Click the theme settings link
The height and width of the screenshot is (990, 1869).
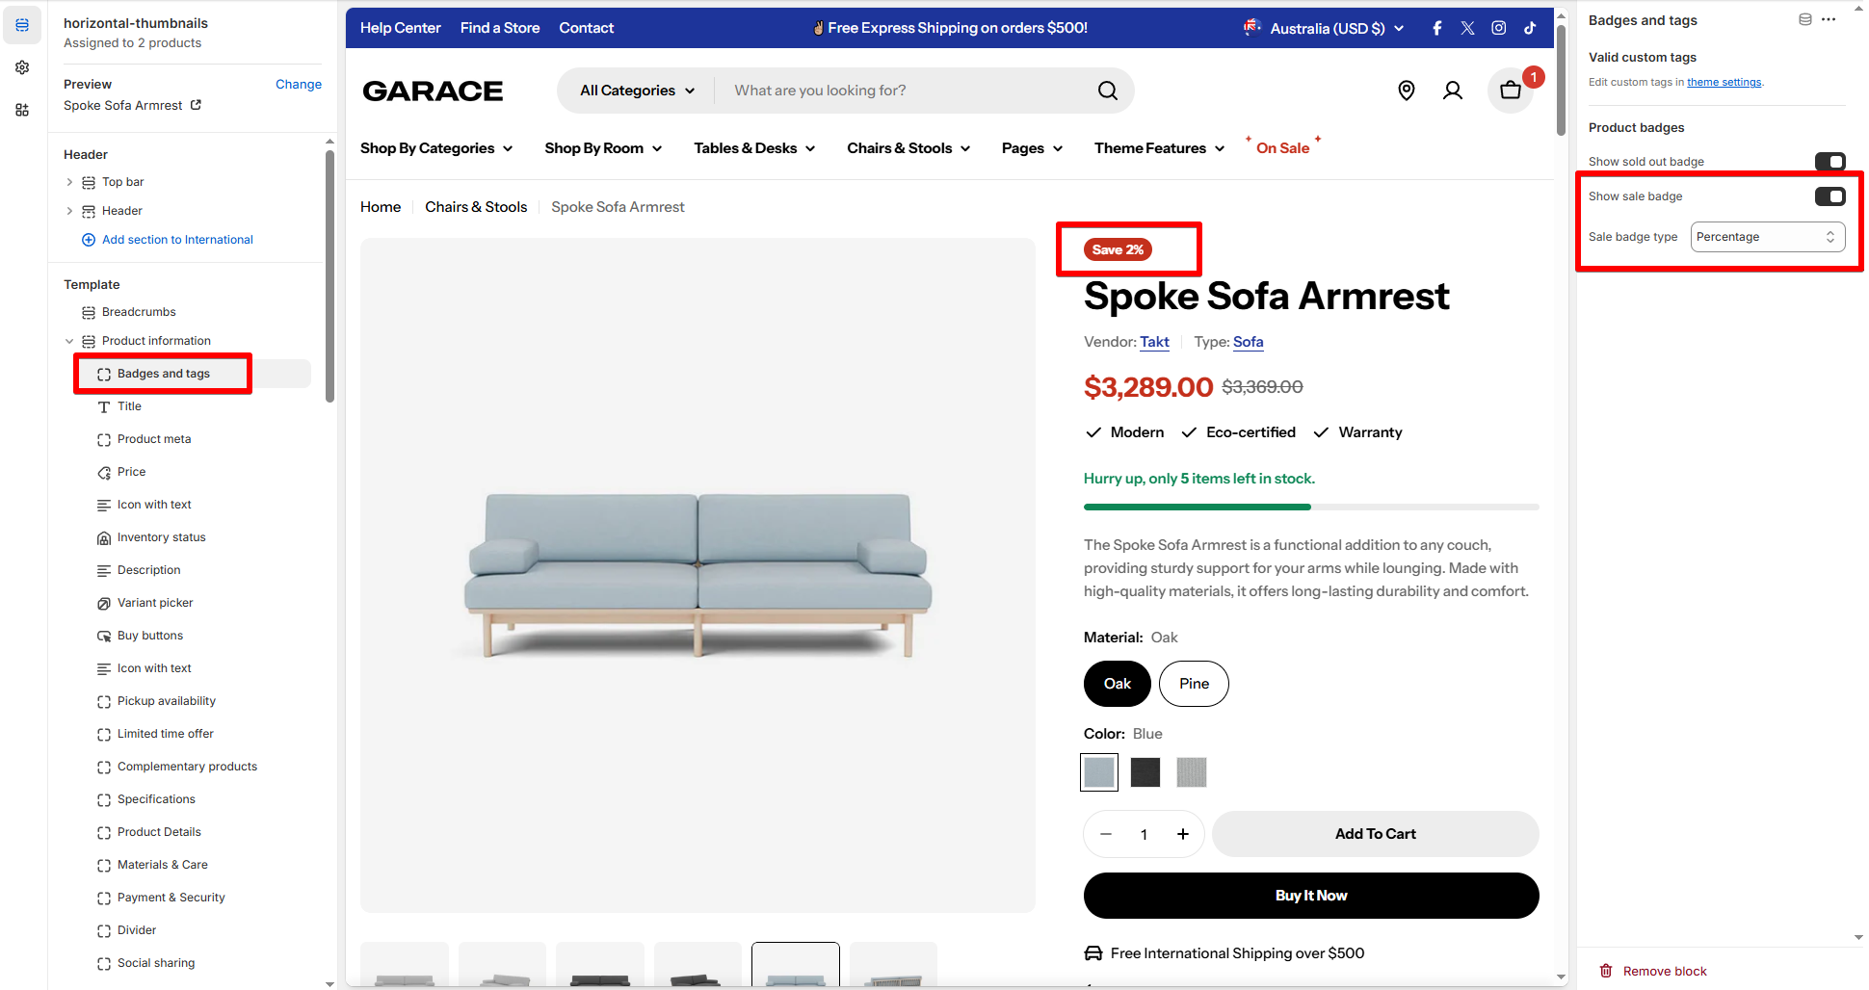[1724, 82]
